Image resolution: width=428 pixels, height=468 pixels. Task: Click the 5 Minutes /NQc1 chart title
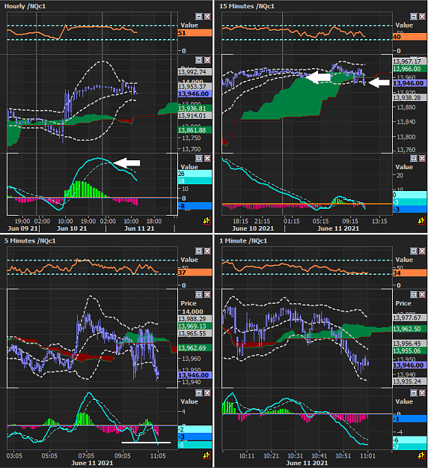point(30,240)
